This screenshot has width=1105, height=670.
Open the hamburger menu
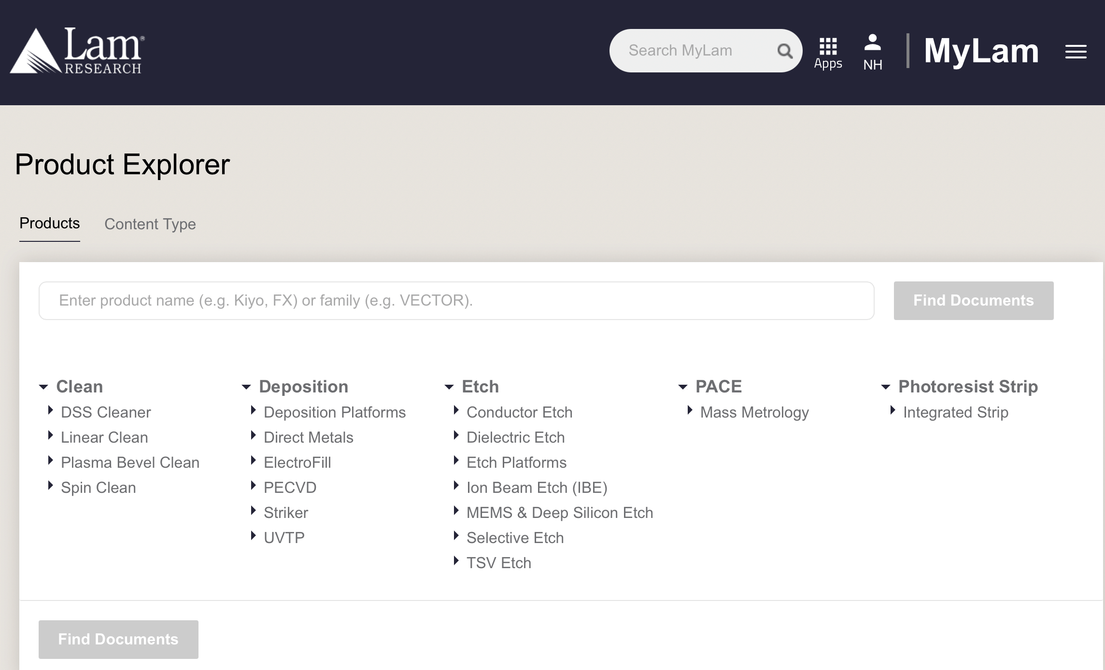(1076, 52)
